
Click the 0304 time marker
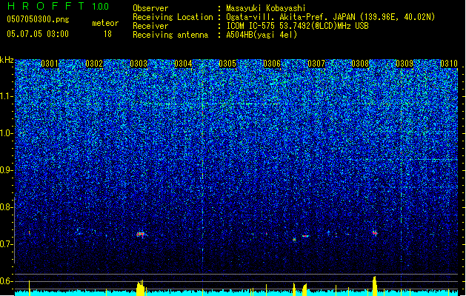pos(183,64)
